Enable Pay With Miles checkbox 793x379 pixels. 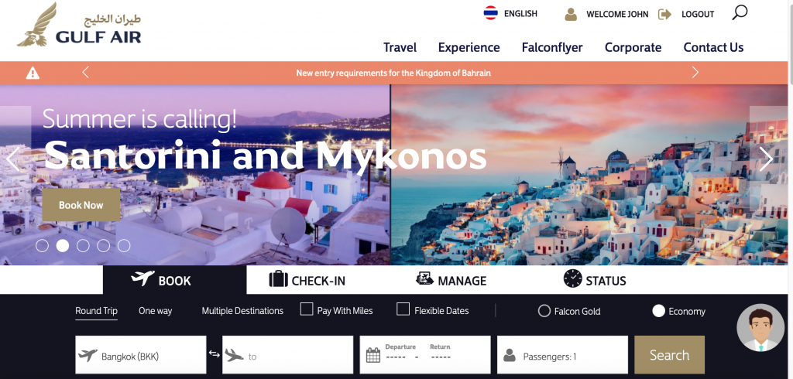307,309
